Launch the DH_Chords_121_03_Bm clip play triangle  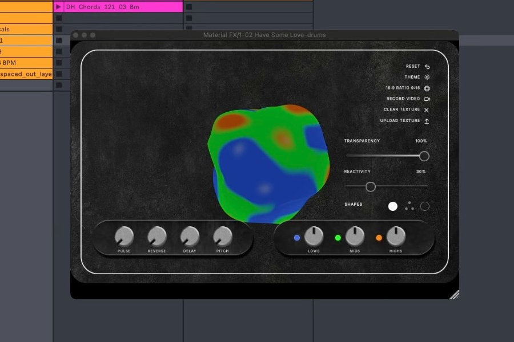click(58, 6)
